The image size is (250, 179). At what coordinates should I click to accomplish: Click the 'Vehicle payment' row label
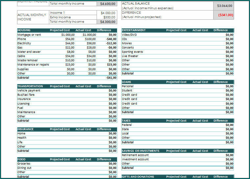(29, 90)
